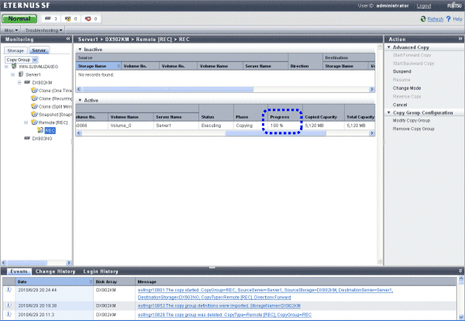This screenshot has height=321, width=465.
Task: Click Change Mode action
Action: coord(407,88)
